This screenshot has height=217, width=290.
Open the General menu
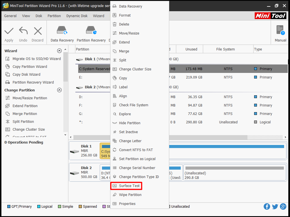tap(10, 16)
